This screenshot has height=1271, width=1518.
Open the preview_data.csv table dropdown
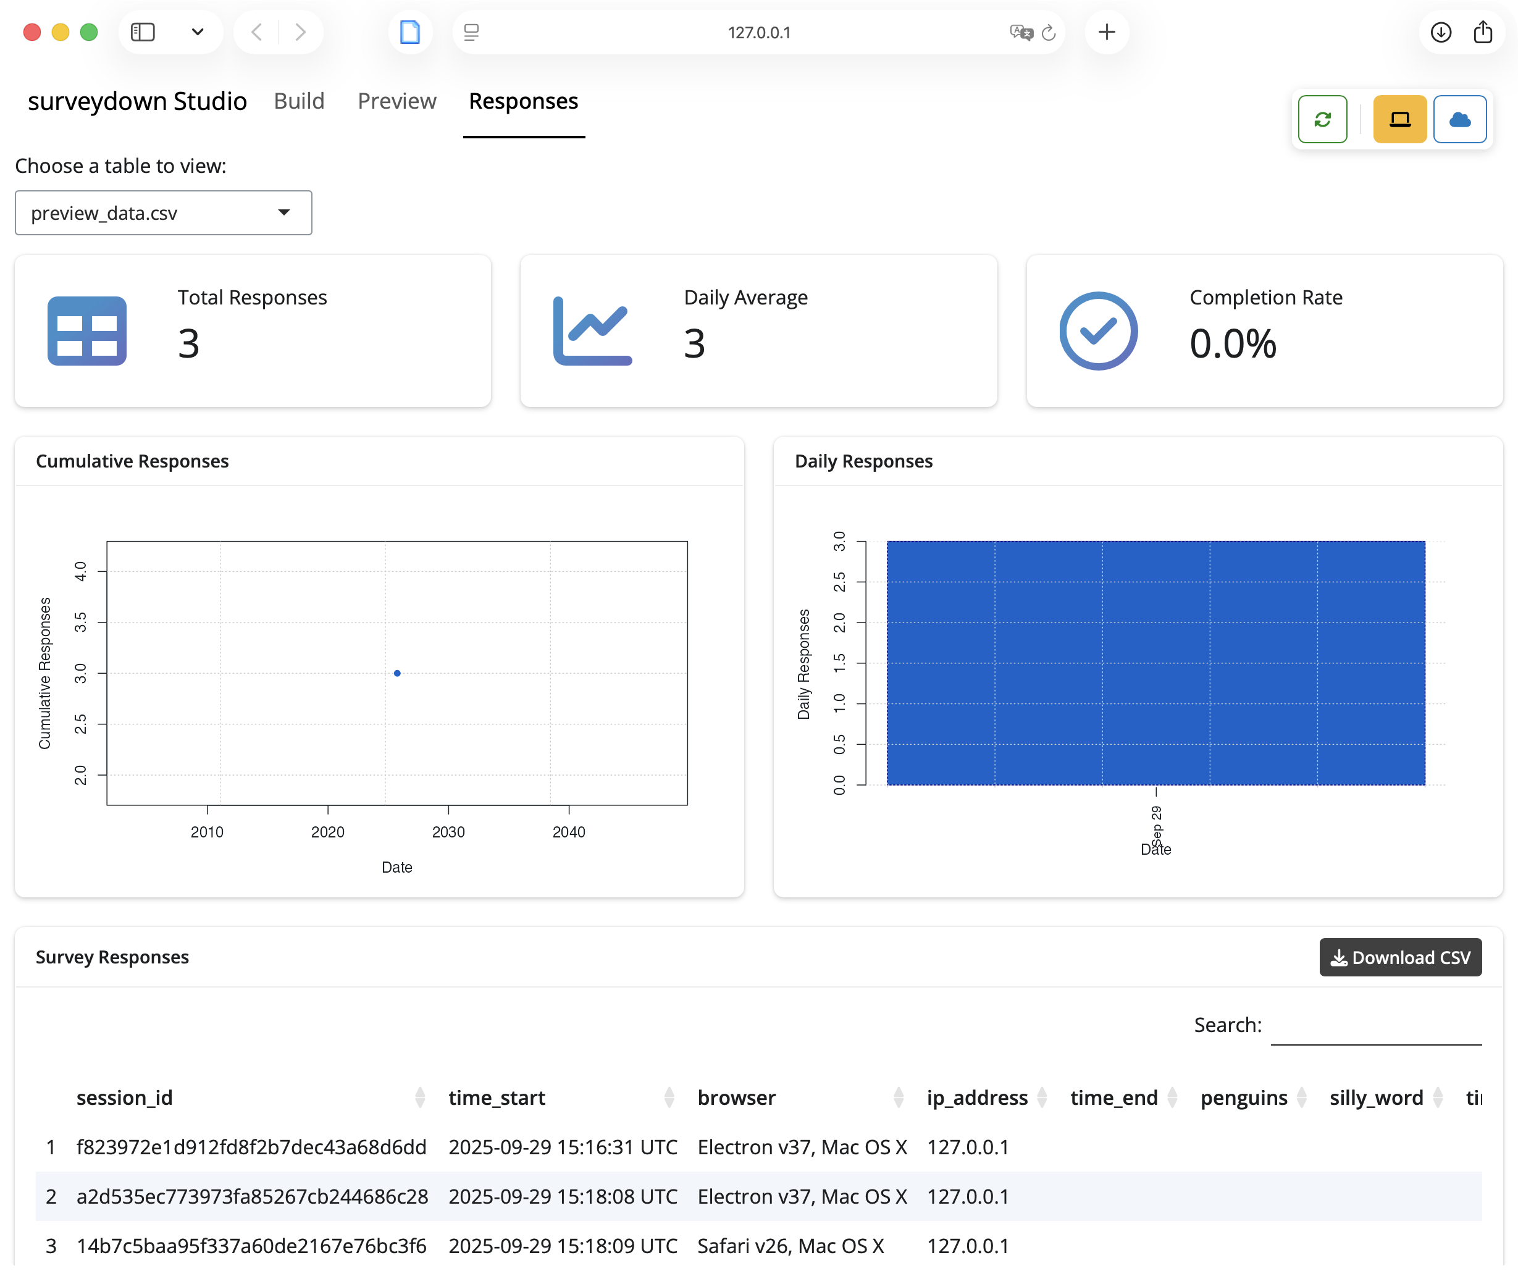pyautogui.click(x=164, y=212)
